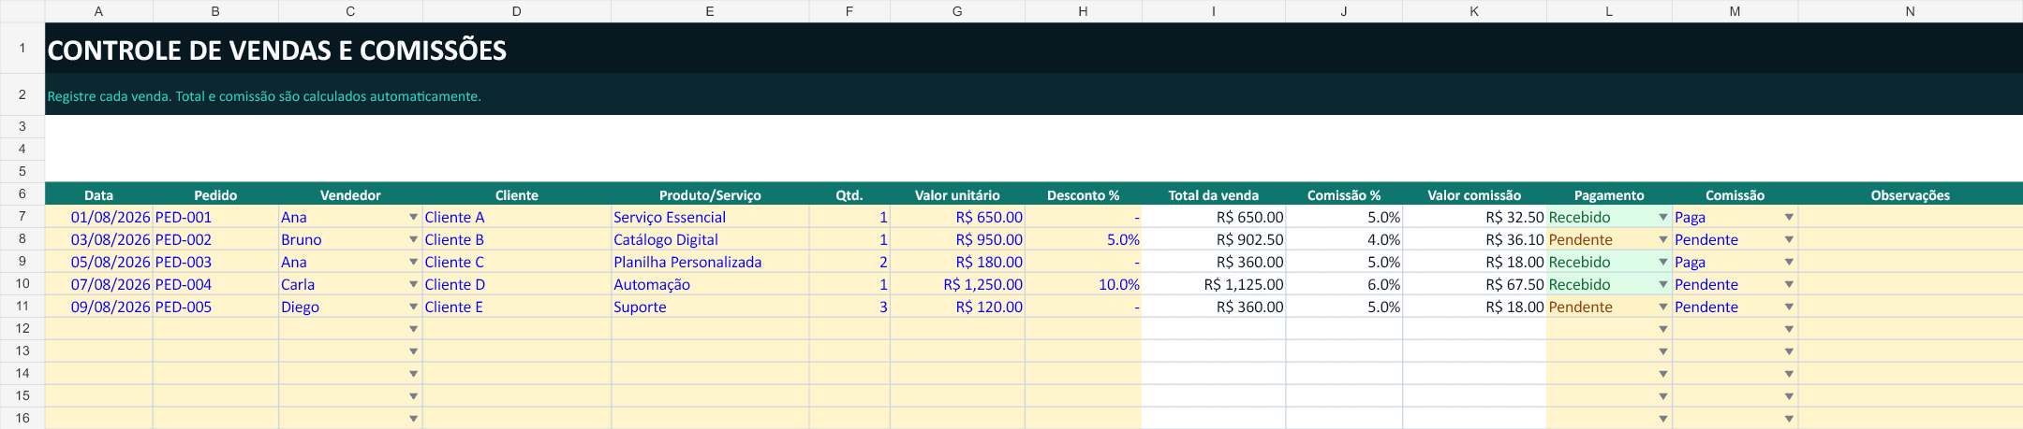Click the 'Vendedor' header cell

(x=350, y=194)
